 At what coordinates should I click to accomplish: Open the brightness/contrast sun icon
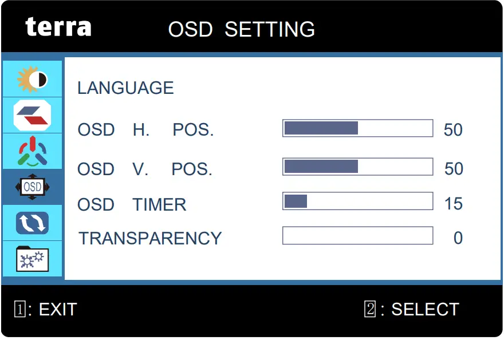click(x=32, y=80)
